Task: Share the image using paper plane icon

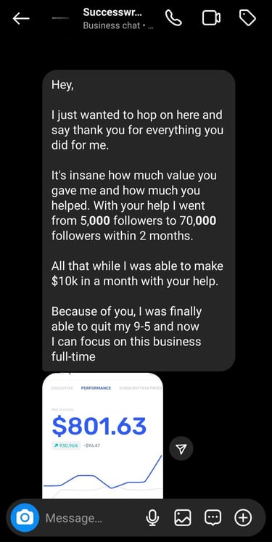Action: tap(181, 448)
